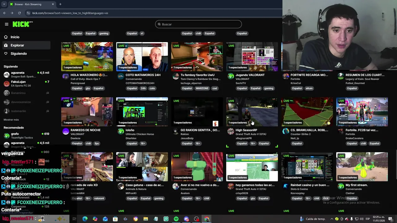This screenshot has height=223, width=397.
Task: Select the 24h tag
Action: click(143, 88)
